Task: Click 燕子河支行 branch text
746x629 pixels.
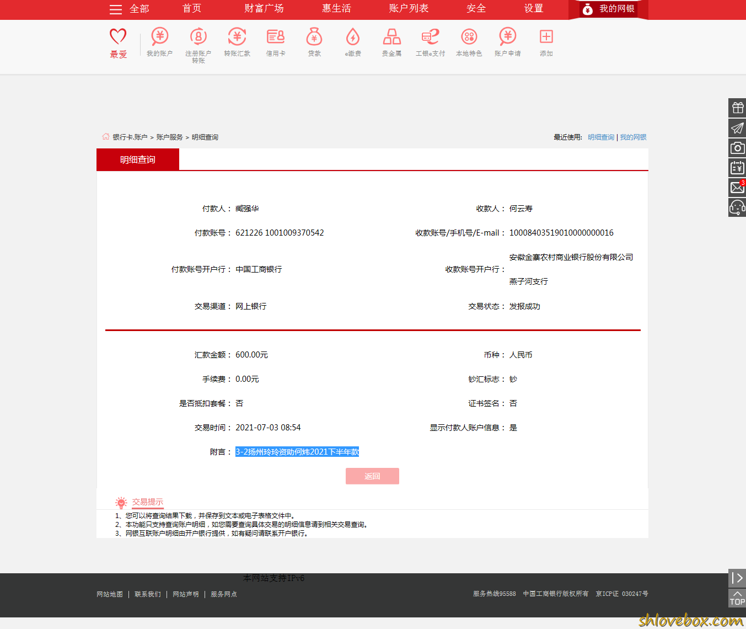Action: pyautogui.click(x=529, y=281)
